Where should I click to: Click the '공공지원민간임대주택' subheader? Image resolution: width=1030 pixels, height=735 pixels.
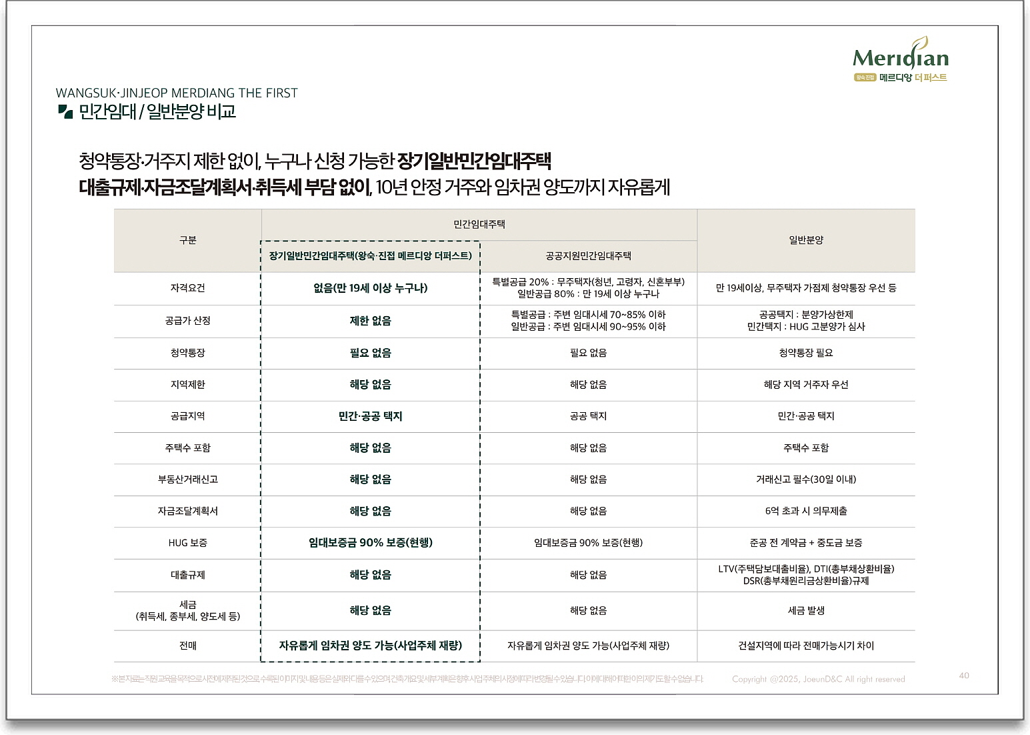click(588, 255)
